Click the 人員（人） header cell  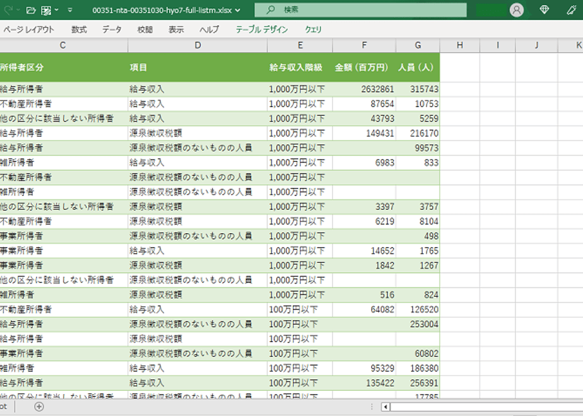coord(418,67)
